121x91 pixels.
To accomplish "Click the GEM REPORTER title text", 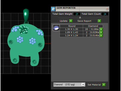I will click(x=66, y=8).
